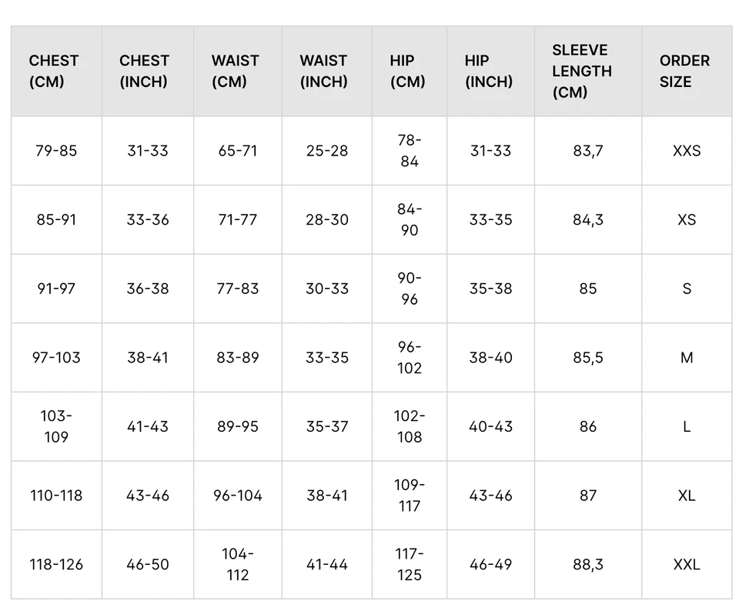Click sleeve length value 88,3
739x611 pixels.
coord(588,564)
